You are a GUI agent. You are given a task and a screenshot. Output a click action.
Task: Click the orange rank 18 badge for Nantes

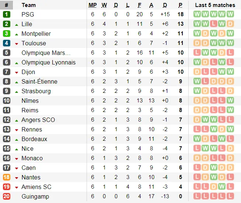6,177
